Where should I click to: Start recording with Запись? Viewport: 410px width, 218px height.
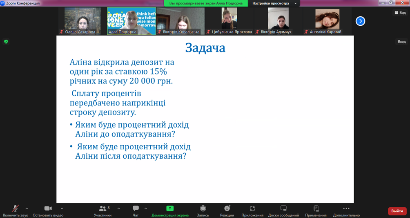203,211
